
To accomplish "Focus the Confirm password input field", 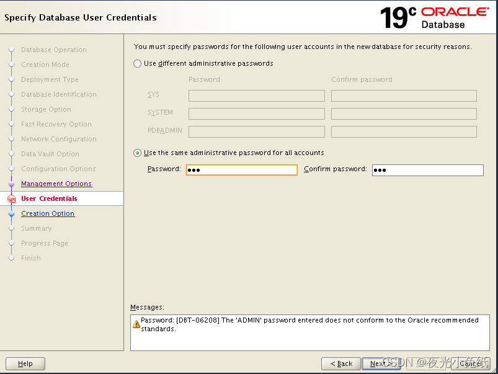I will point(427,170).
